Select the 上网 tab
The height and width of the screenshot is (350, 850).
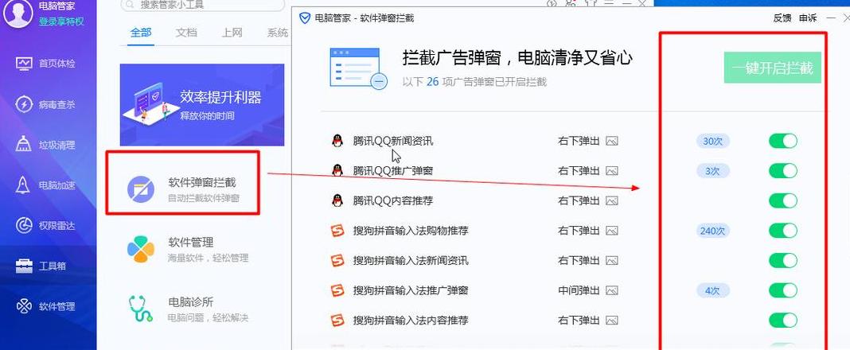point(232,33)
